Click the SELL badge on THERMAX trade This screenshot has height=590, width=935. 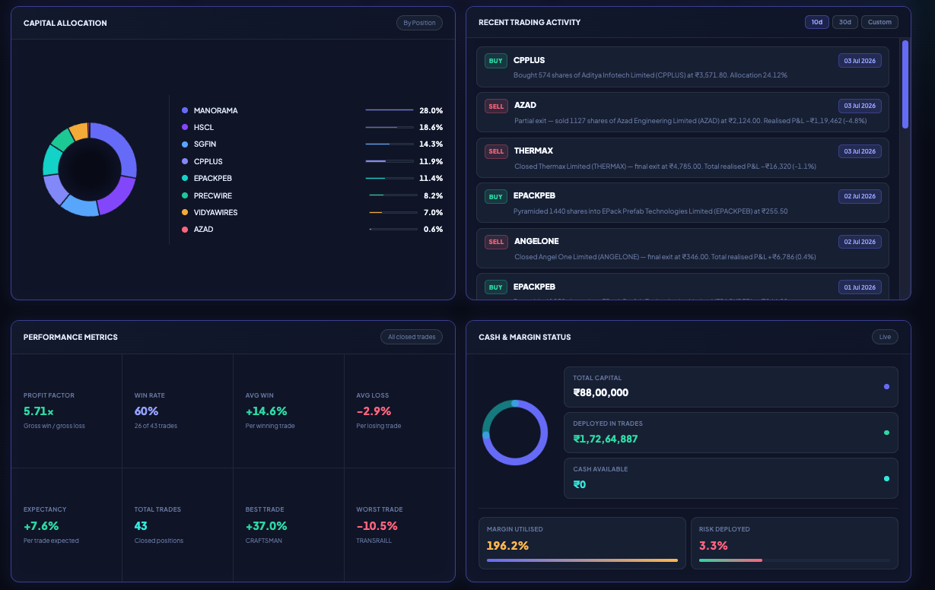tap(496, 151)
